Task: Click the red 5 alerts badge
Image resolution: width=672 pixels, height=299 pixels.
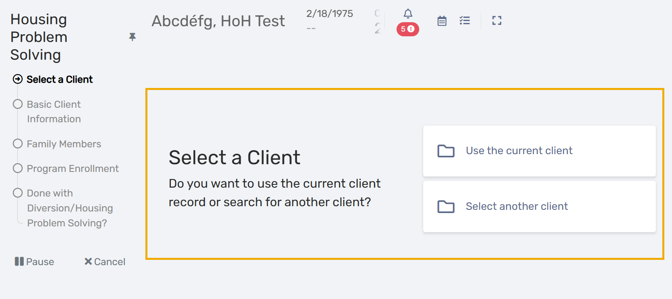Action: [x=407, y=29]
